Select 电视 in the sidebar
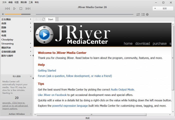 click(4, 35)
